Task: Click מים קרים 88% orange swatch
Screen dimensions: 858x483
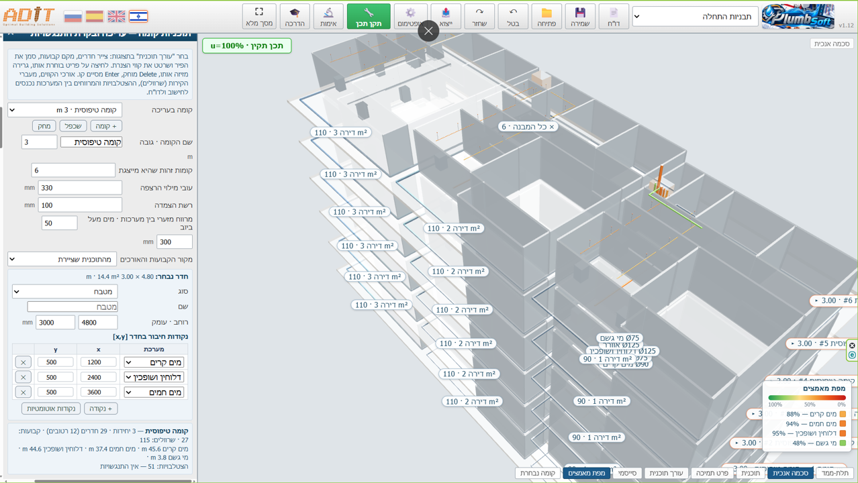Action: coord(843,415)
